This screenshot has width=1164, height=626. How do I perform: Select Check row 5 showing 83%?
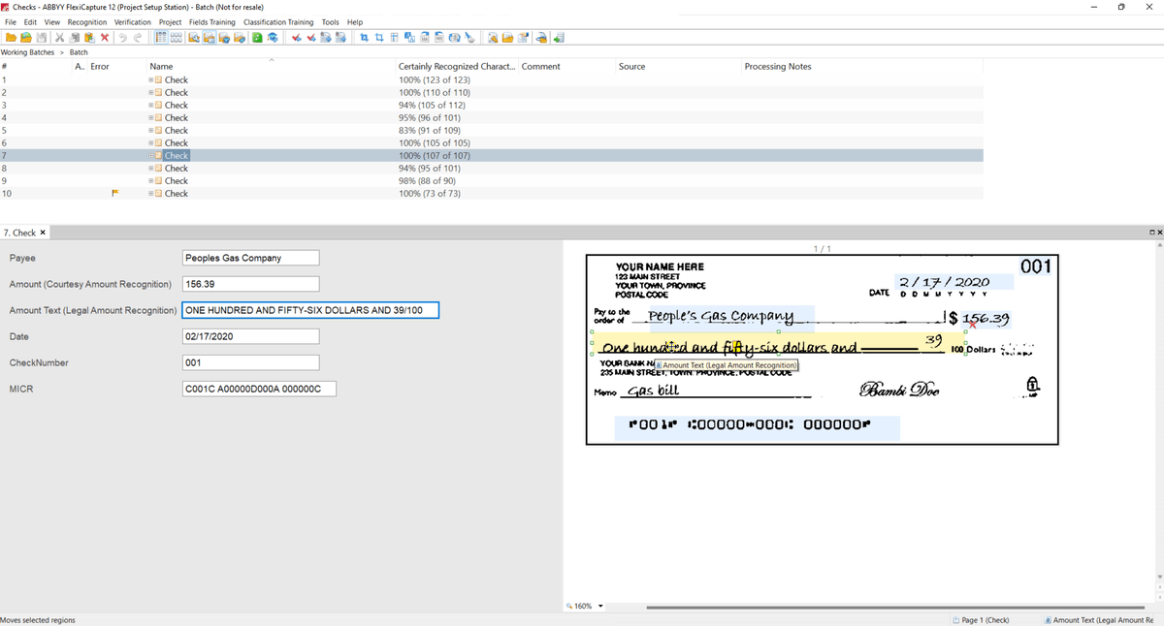coord(492,131)
